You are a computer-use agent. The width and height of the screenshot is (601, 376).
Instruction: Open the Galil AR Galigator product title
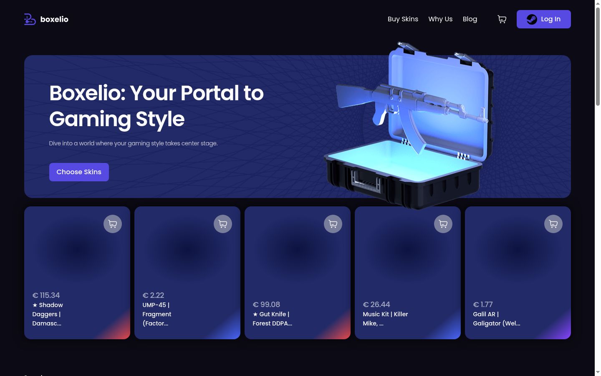coord(497,319)
